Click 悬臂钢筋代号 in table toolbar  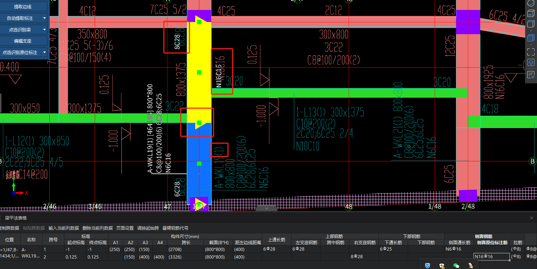175,228
